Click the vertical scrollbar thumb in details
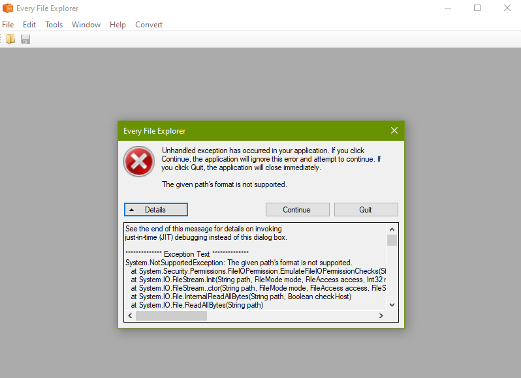This screenshot has width=521, height=378. click(x=392, y=240)
